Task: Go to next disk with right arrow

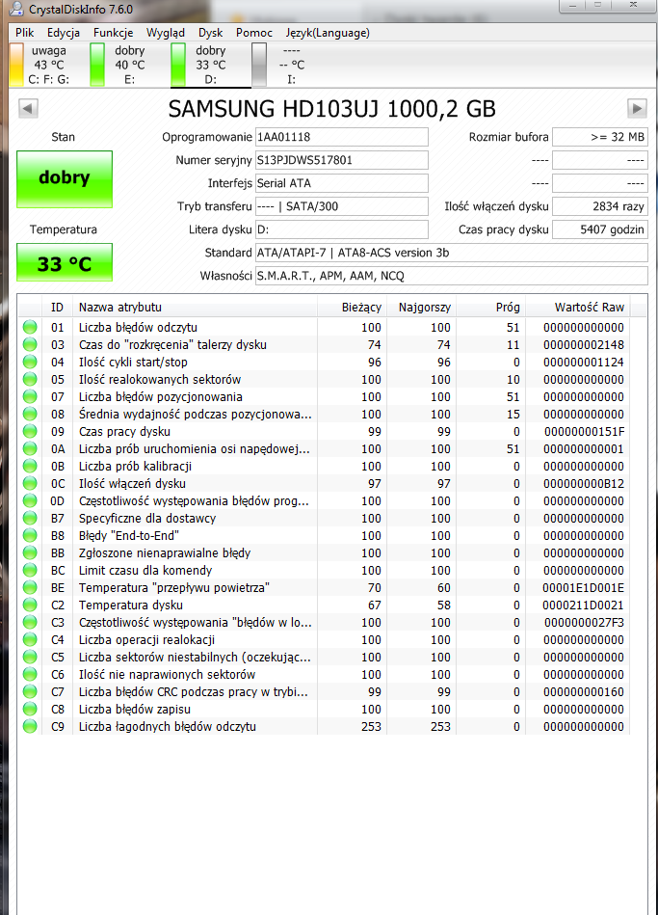Action: tap(637, 108)
